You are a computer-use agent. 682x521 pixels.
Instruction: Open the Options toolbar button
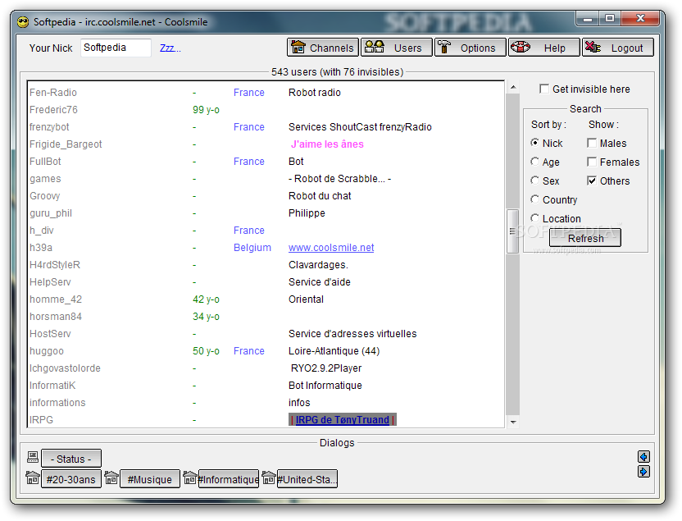click(x=471, y=48)
